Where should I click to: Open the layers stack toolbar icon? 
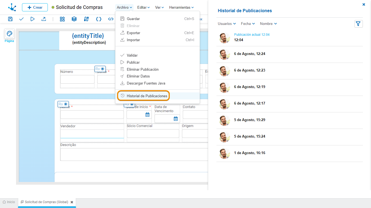pos(74,19)
